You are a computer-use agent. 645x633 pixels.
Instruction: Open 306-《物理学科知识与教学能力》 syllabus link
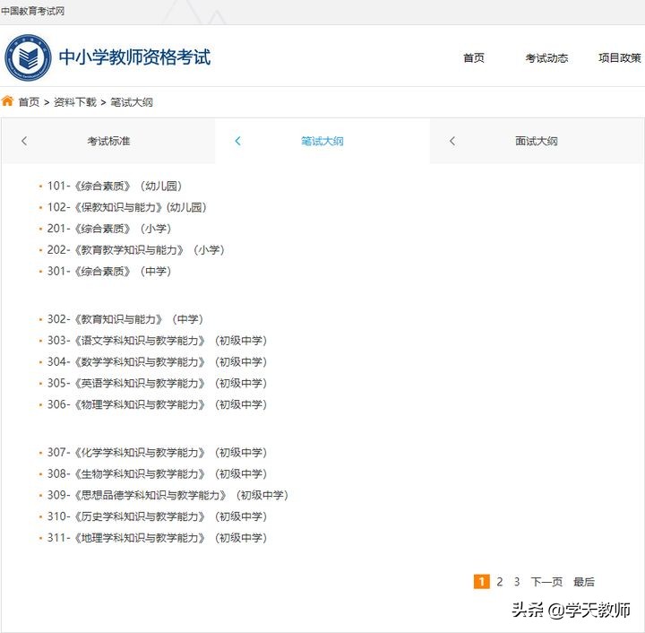(157, 404)
